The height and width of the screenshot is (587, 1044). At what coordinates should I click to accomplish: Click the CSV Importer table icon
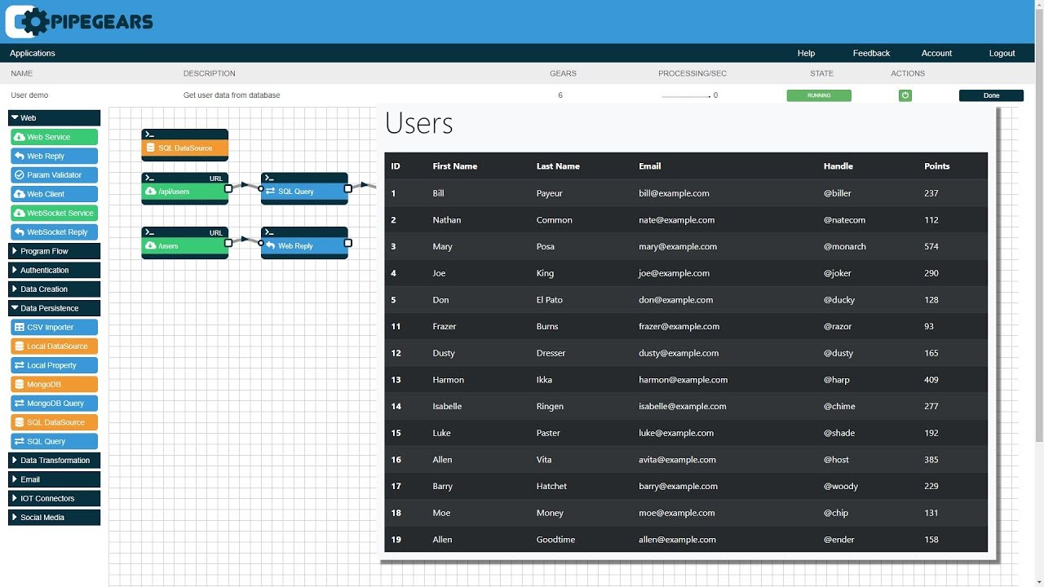tap(20, 327)
